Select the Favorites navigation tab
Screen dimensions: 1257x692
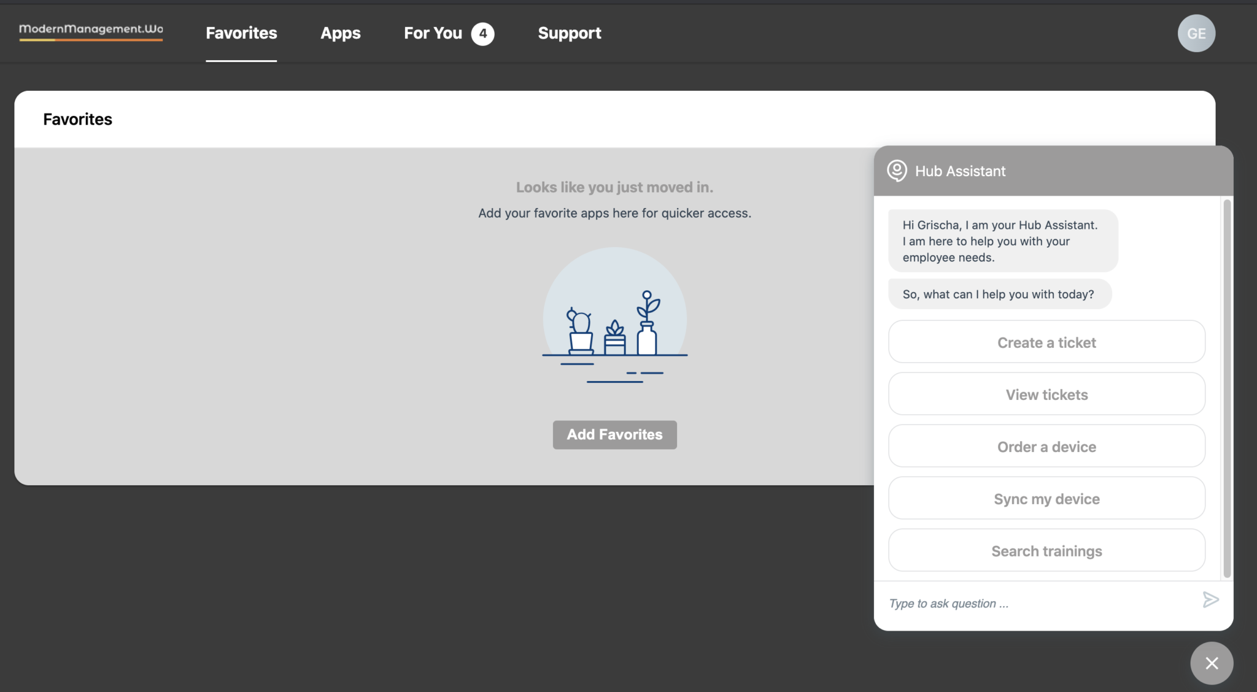[x=241, y=33]
